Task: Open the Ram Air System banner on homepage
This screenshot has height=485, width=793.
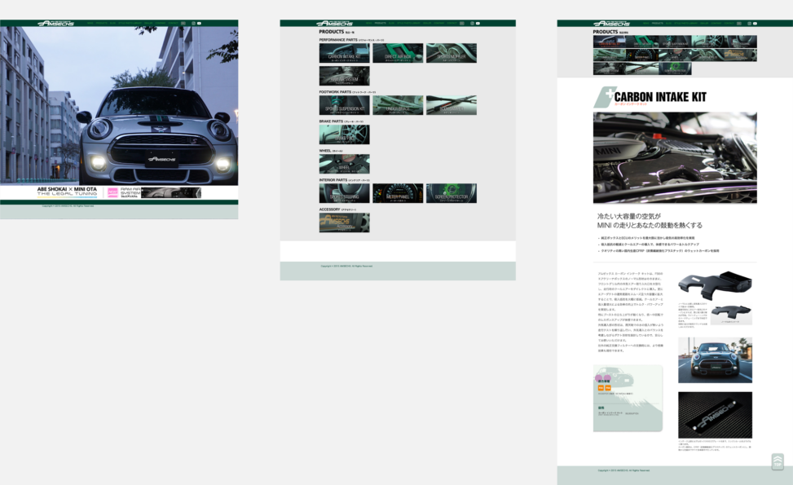Action: pyautogui.click(x=155, y=193)
